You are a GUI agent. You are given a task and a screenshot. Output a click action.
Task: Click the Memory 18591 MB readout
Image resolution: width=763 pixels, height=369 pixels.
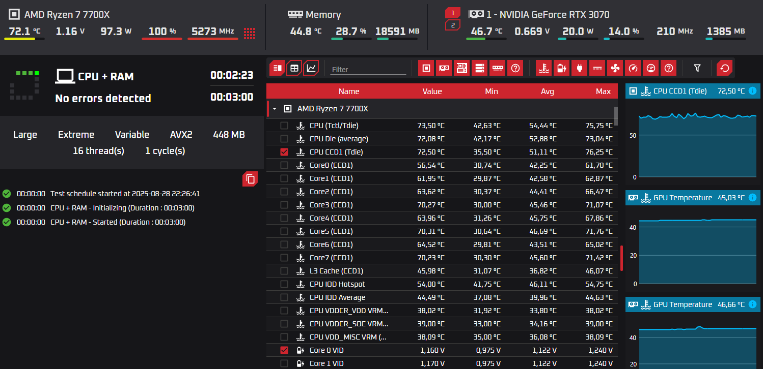click(397, 32)
